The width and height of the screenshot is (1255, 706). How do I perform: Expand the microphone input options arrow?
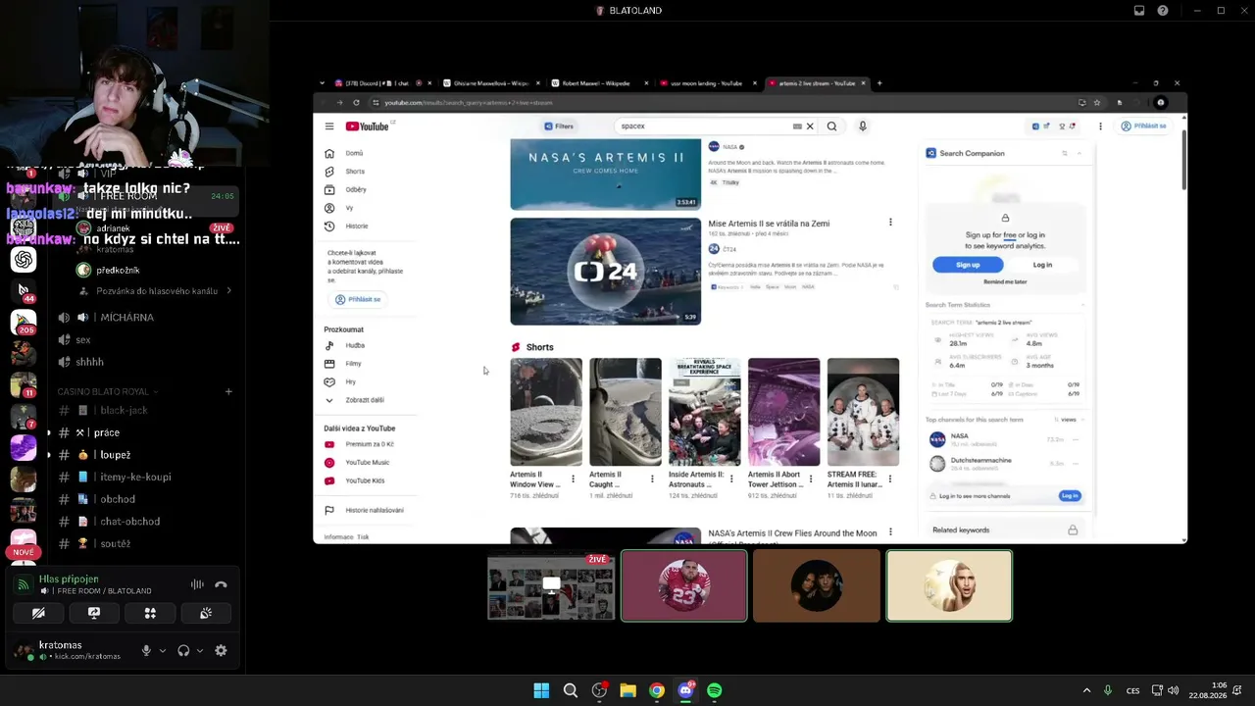pos(163,650)
